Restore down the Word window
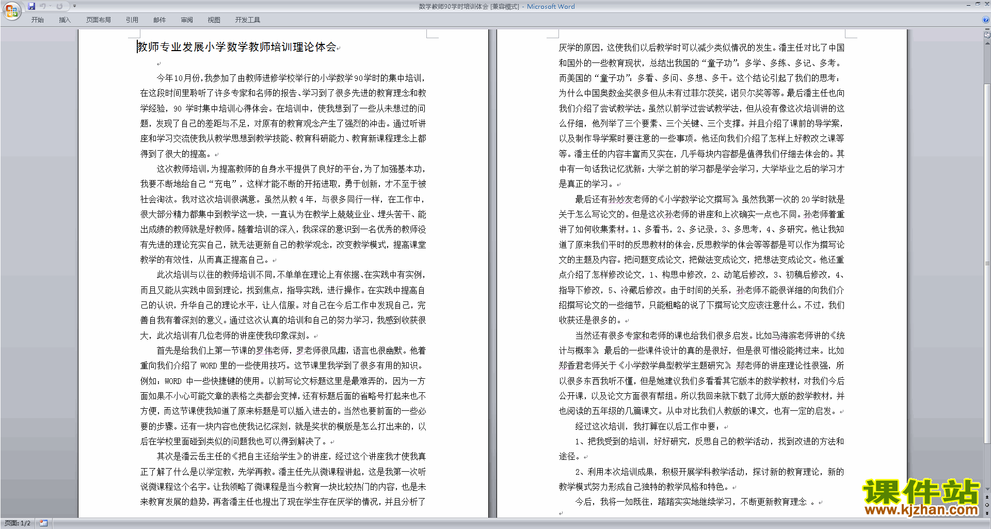 [x=978, y=4]
